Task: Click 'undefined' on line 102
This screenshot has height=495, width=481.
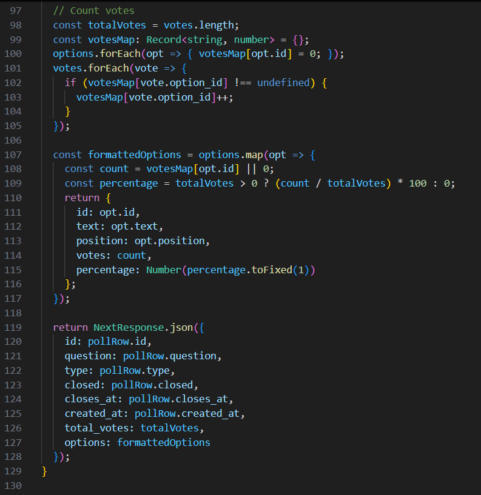Action: (x=283, y=83)
